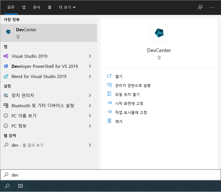Click the shield icon for 관리자 권한으로 실행
The width and height of the screenshot is (221, 192).
click(x=110, y=85)
